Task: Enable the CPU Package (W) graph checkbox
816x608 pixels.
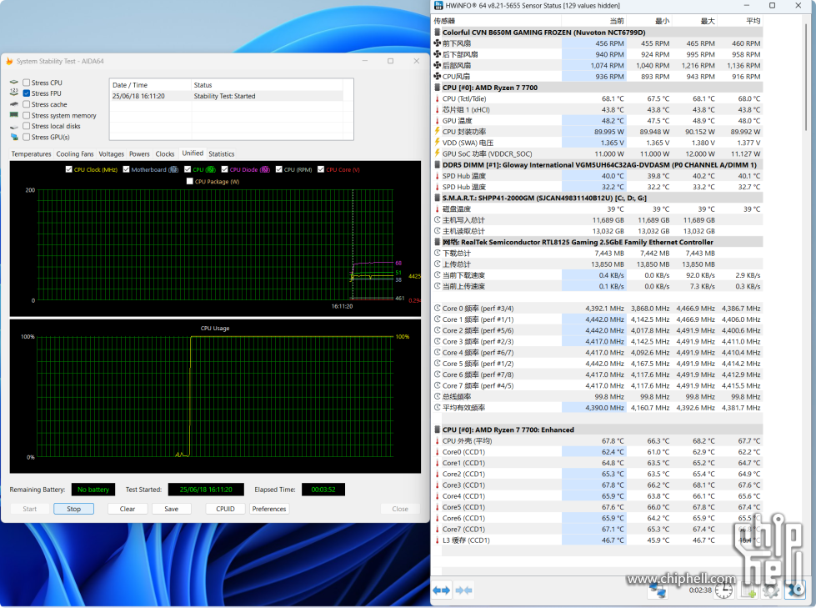Action: pos(189,181)
